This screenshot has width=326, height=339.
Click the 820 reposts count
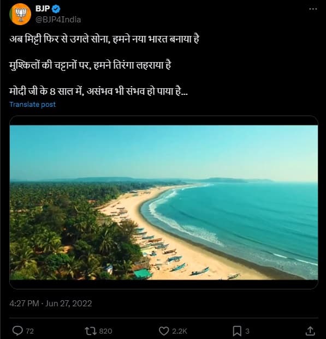(x=105, y=331)
